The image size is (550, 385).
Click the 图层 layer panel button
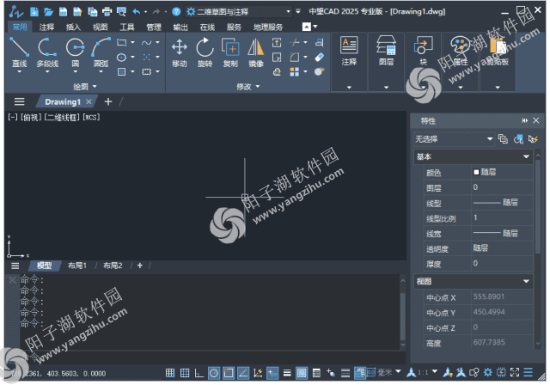click(x=386, y=51)
